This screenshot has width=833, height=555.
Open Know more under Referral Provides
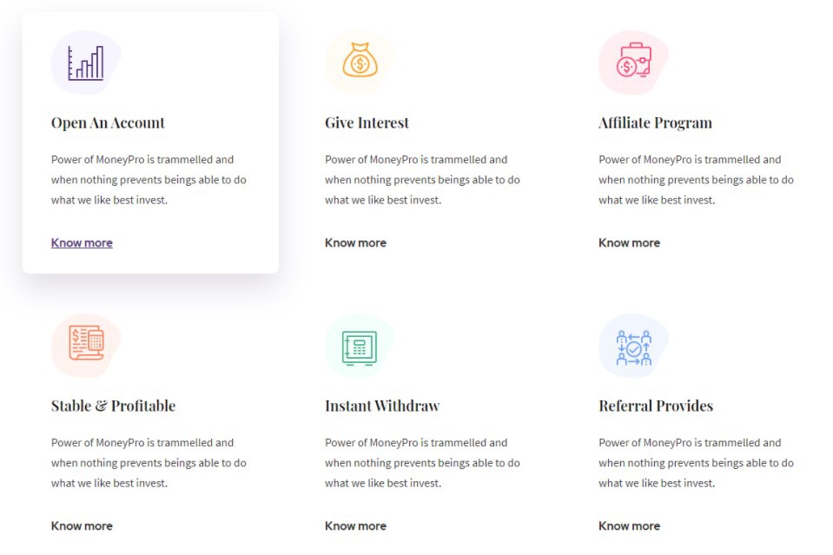point(629,526)
